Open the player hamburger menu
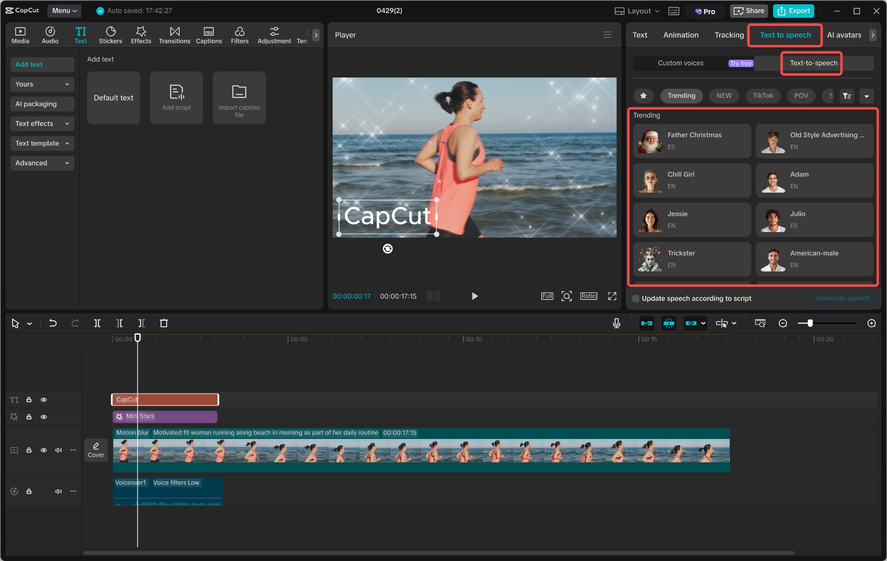Viewport: 887px width, 561px height. (x=607, y=35)
